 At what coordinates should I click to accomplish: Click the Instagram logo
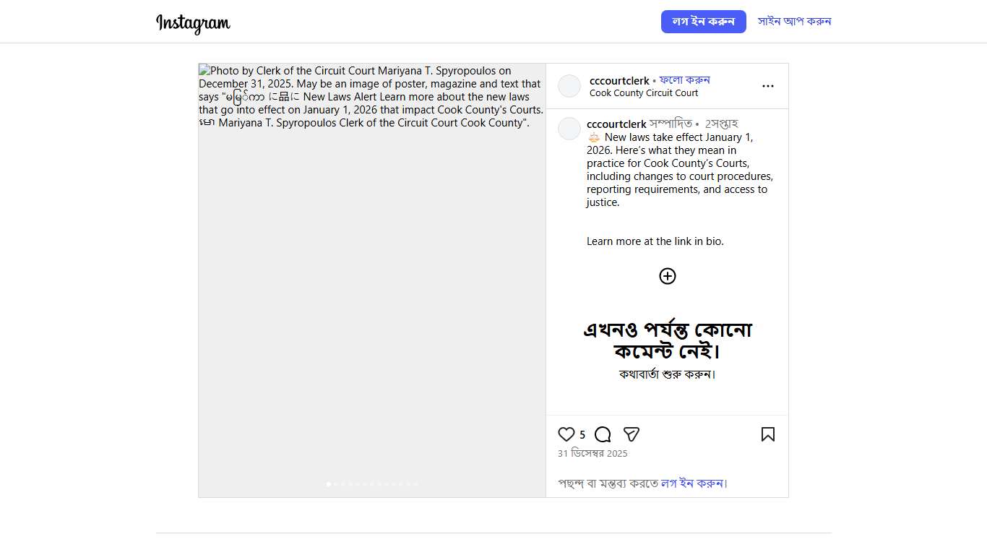(193, 23)
